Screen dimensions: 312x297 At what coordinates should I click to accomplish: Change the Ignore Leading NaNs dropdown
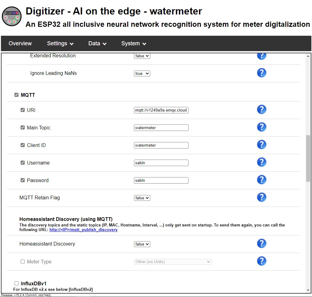[142, 74]
